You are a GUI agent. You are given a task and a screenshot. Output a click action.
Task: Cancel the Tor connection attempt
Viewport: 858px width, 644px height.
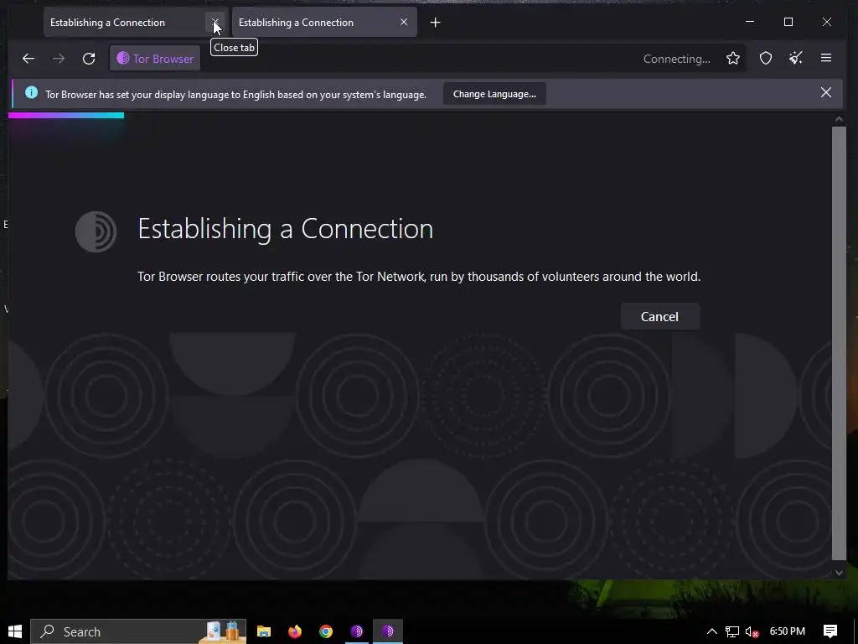660,316
